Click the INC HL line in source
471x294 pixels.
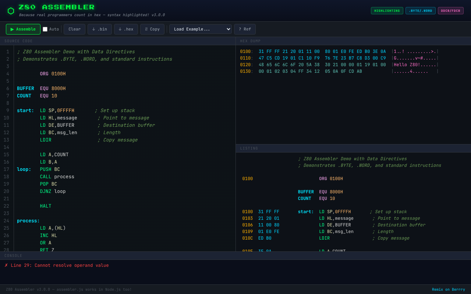(x=49, y=236)
